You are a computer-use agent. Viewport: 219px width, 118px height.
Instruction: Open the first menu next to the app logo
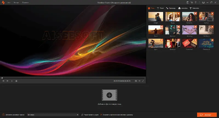[x=9, y=3]
